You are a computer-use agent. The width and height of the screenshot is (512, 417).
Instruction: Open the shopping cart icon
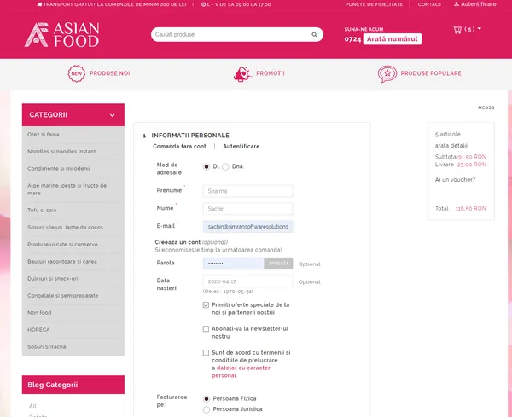457,29
